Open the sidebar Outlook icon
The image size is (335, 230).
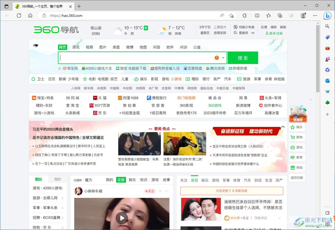(x=327, y=81)
